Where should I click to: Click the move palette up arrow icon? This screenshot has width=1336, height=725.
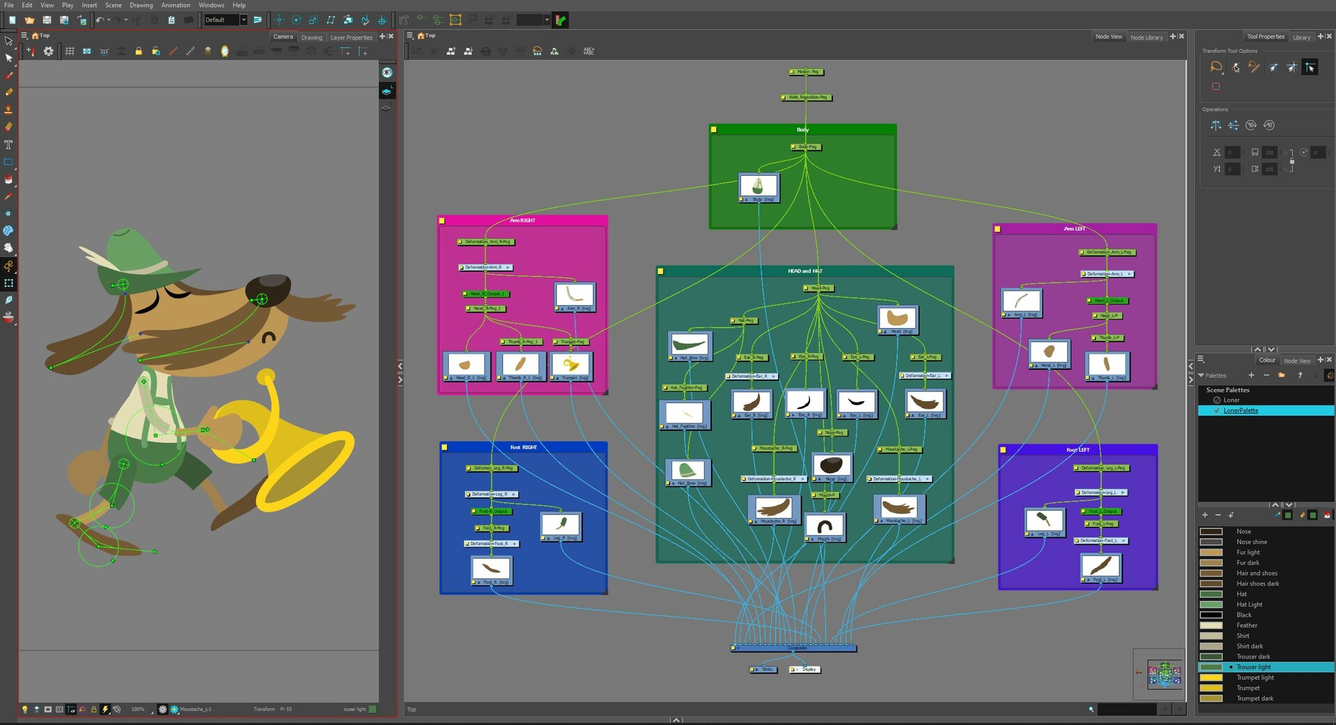[x=1300, y=375]
